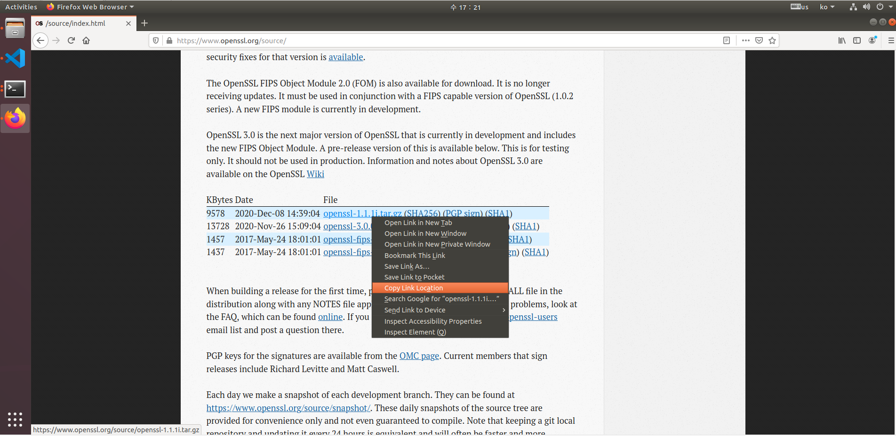
Task: Open the OMC page link
Action: pyautogui.click(x=419, y=356)
